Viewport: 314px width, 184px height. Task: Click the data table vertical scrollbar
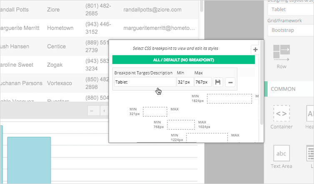(x=201, y=6)
